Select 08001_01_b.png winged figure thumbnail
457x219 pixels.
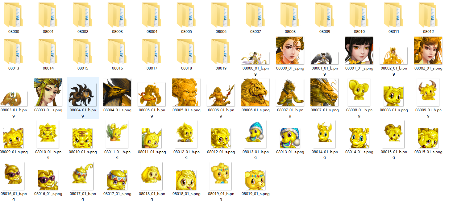324,58
